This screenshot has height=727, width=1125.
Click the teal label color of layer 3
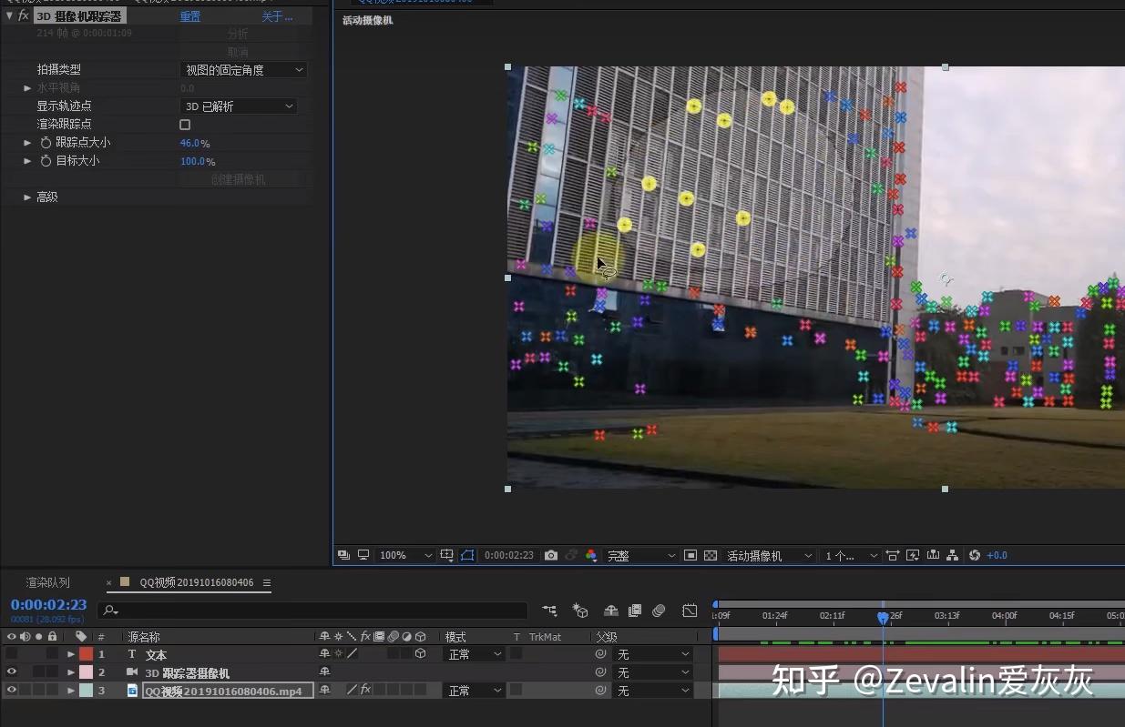pyautogui.click(x=86, y=691)
